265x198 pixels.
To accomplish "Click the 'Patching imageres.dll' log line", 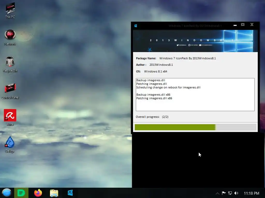I will click(152, 84).
